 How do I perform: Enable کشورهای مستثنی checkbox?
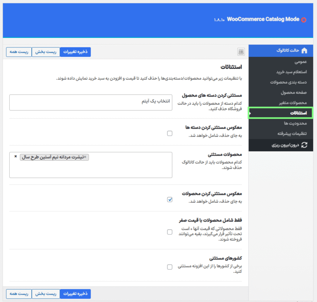[x=170, y=267]
